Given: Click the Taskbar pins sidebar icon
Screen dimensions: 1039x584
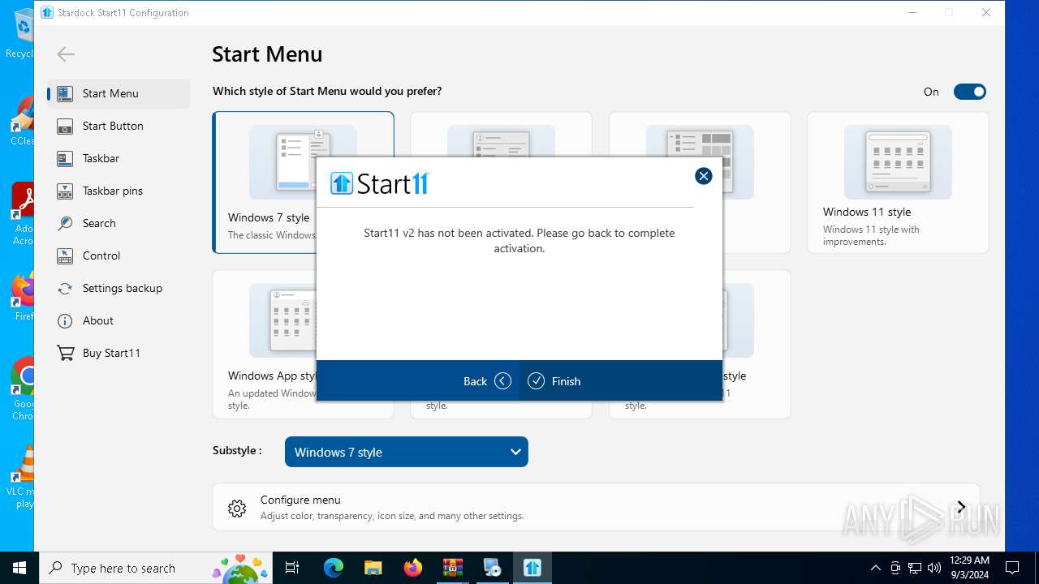Looking at the screenshot, I should click(65, 191).
